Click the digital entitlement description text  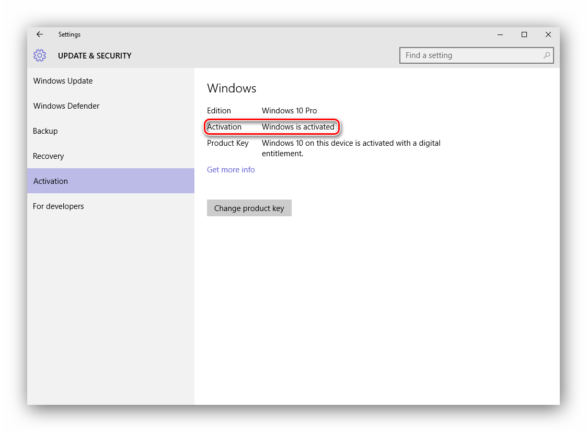(x=351, y=148)
